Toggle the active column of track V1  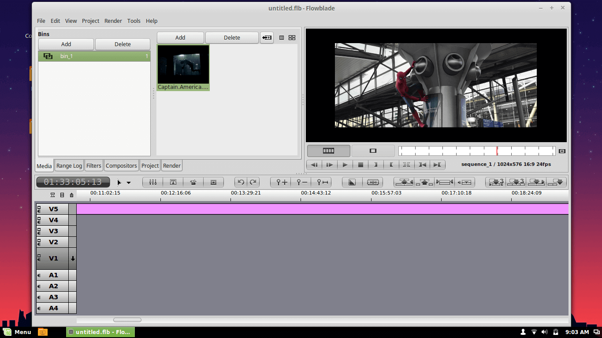pyautogui.click(x=73, y=259)
